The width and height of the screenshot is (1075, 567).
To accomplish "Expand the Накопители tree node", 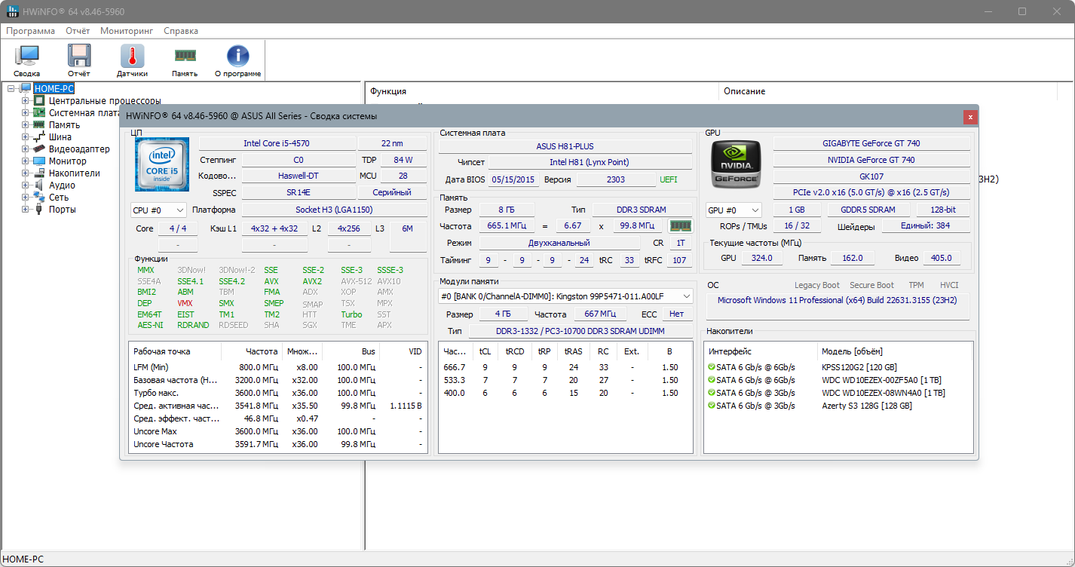I will pos(26,173).
